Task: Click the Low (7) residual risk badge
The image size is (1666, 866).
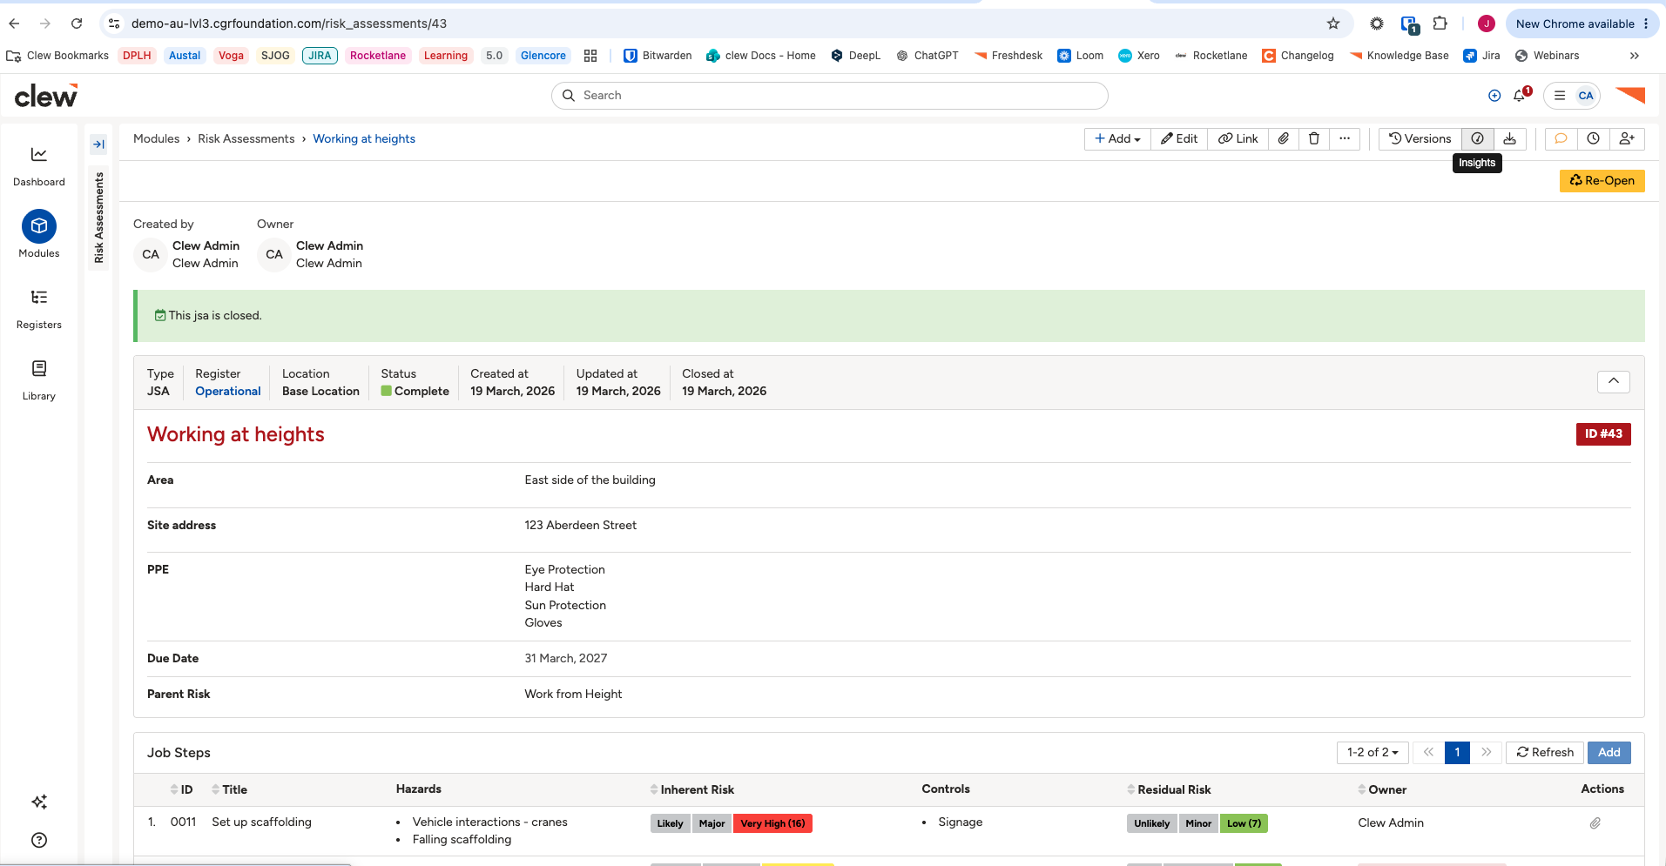Action: point(1244,823)
